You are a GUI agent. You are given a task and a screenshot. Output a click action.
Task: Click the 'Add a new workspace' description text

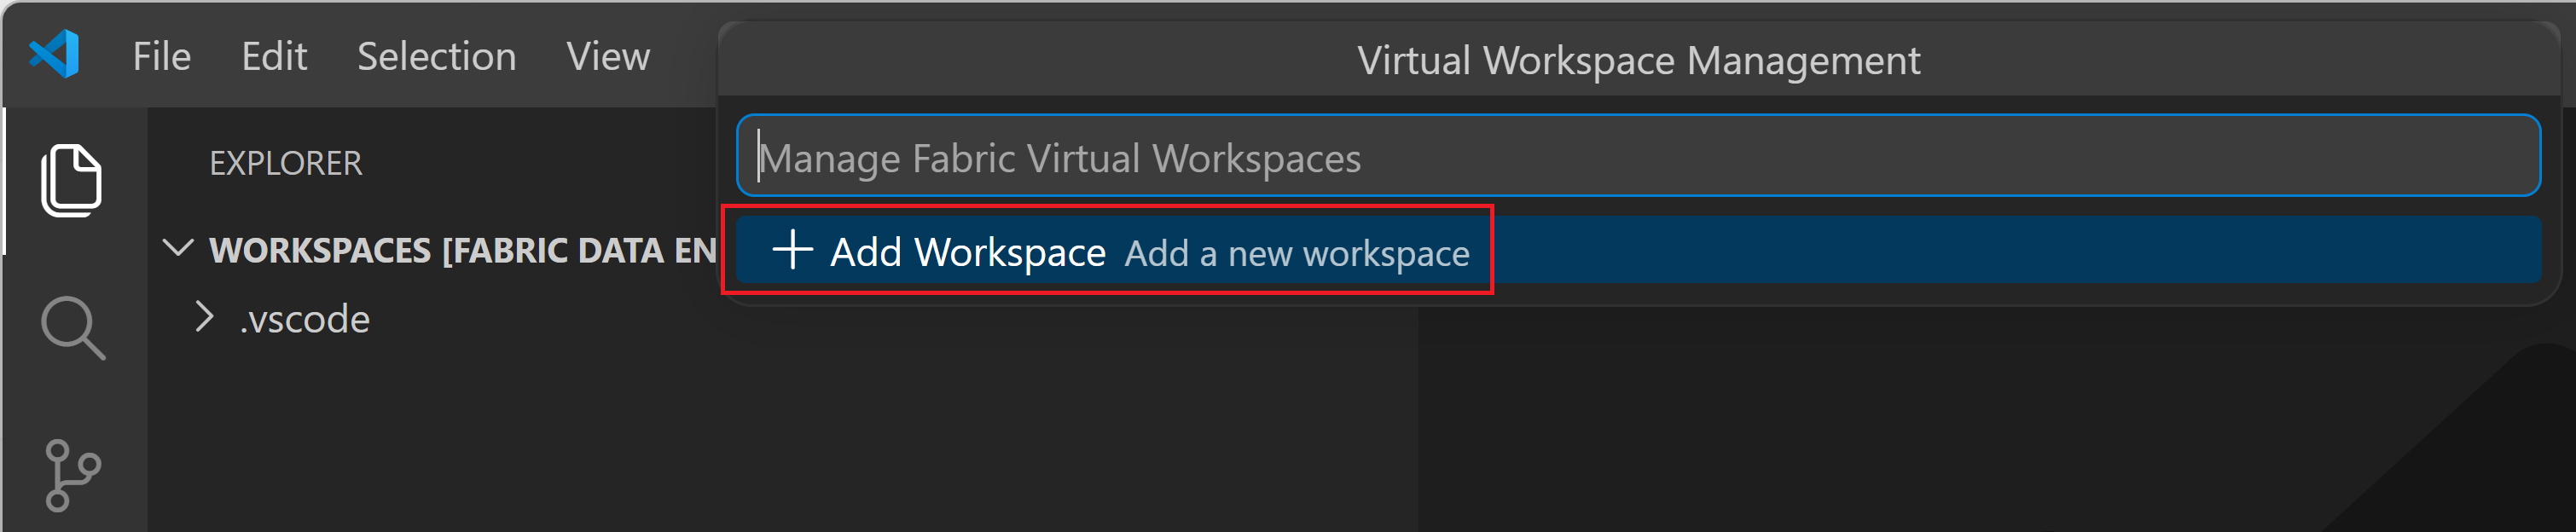pyautogui.click(x=1297, y=253)
